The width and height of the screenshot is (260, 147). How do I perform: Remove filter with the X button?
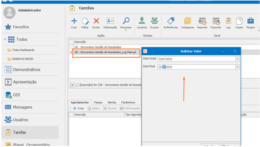pos(72,85)
